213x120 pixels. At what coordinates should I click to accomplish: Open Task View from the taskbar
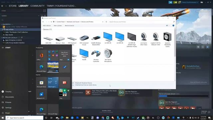[x=51, y=118]
